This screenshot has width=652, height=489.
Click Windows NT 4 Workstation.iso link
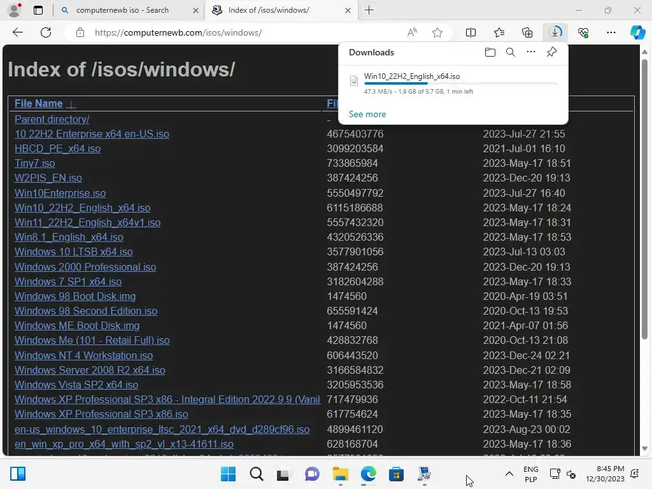pos(83,355)
